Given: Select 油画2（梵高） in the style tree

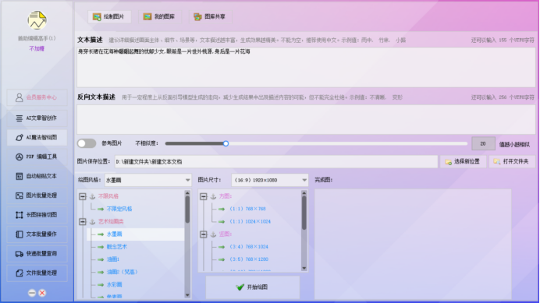Looking at the screenshot, I should point(122,272).
